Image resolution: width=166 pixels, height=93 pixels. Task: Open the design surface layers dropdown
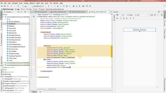tap(117, 15)
